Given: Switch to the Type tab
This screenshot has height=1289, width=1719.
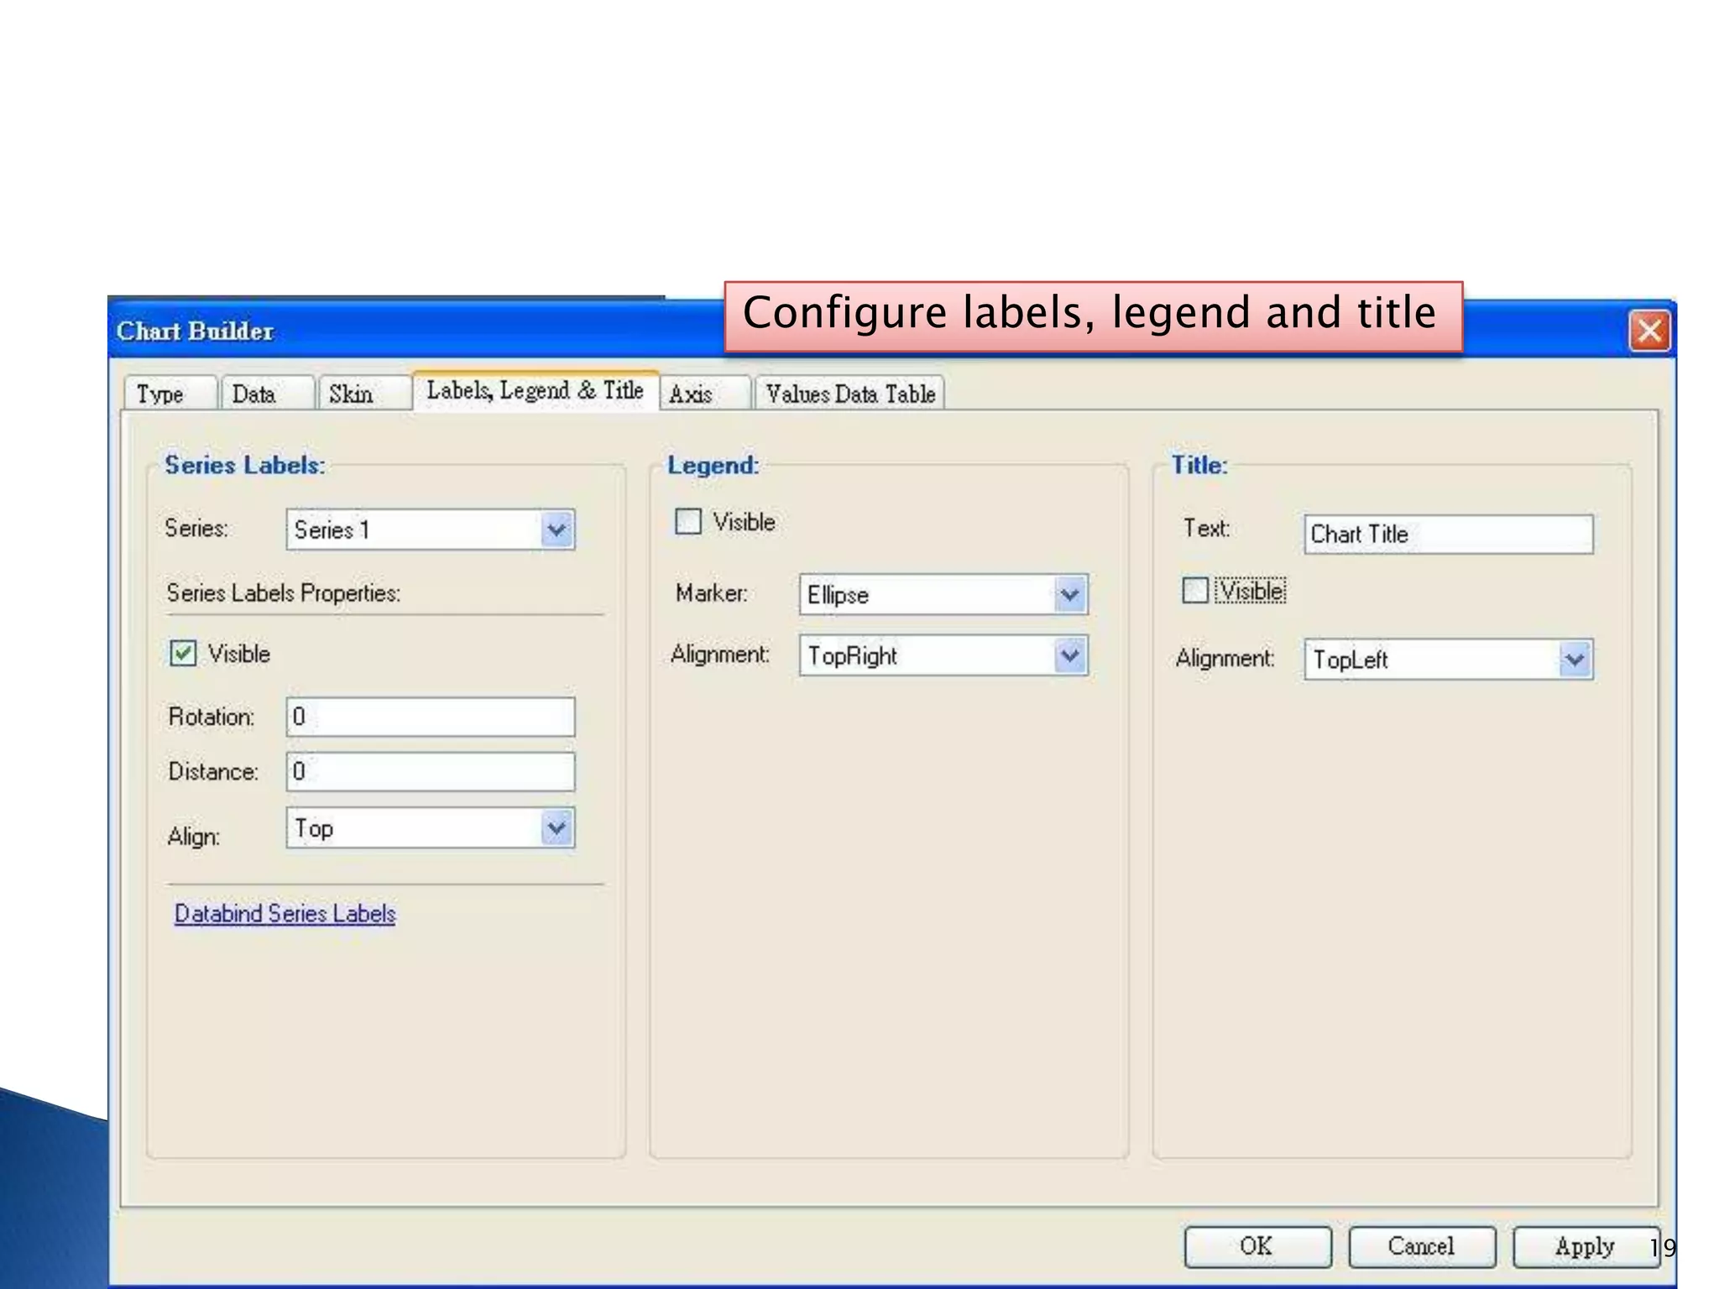Looking at the screenshot, I should coord(160,394).
